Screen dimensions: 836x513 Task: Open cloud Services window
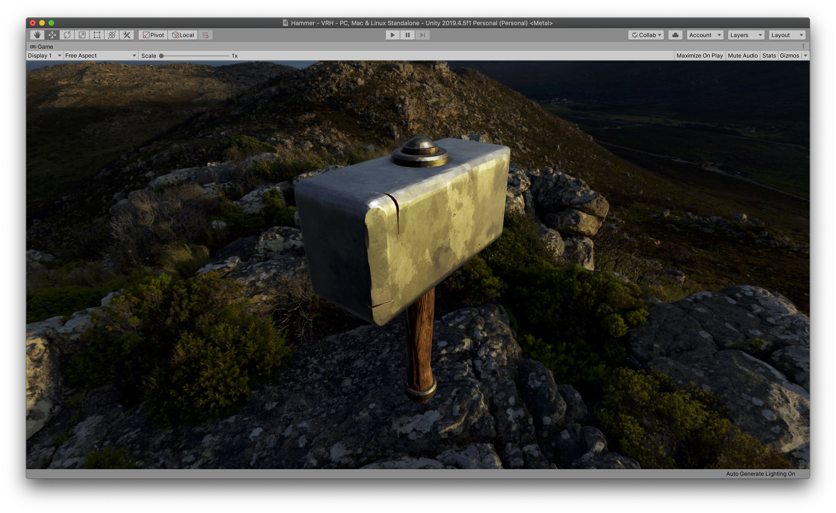coord(675,35)
